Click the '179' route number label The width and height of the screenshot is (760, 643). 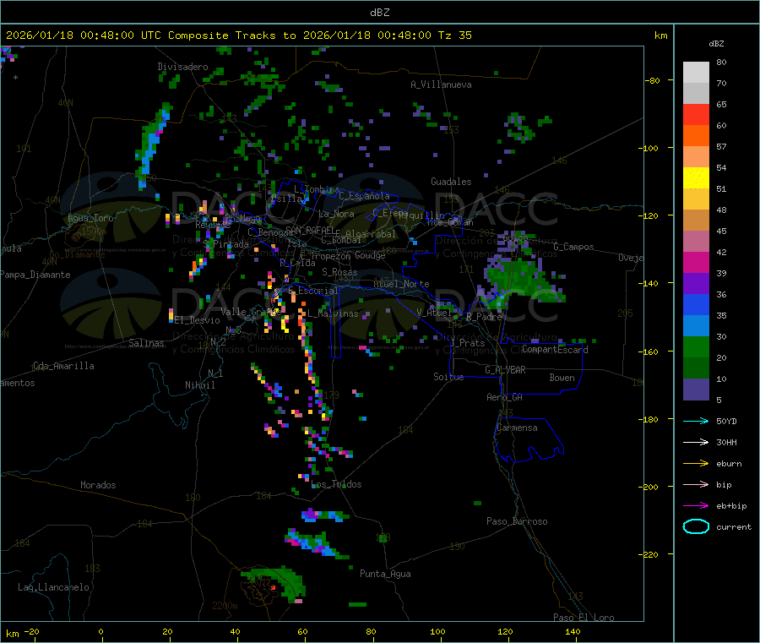tap(331, 395)
